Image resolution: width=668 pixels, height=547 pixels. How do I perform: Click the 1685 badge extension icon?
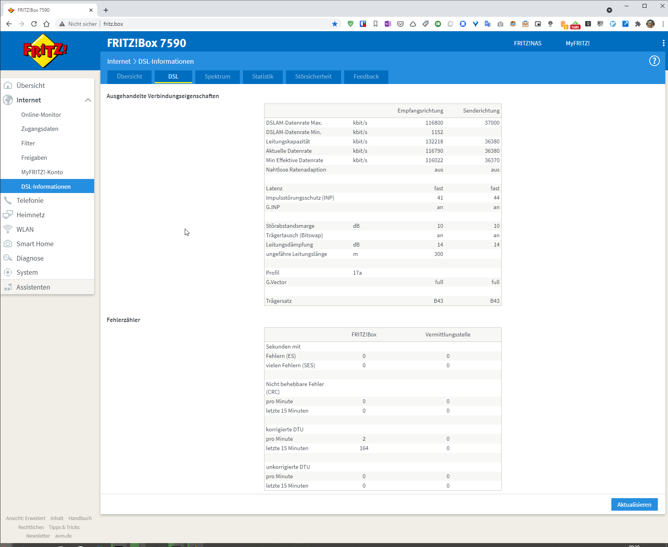[575, 25]
